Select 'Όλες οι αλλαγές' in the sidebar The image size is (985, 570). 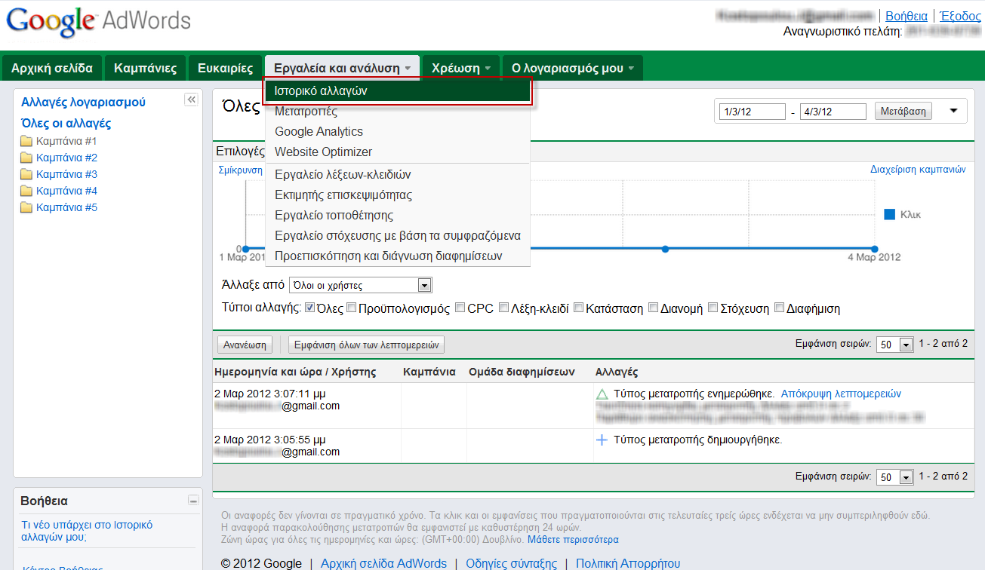[66, 124]
